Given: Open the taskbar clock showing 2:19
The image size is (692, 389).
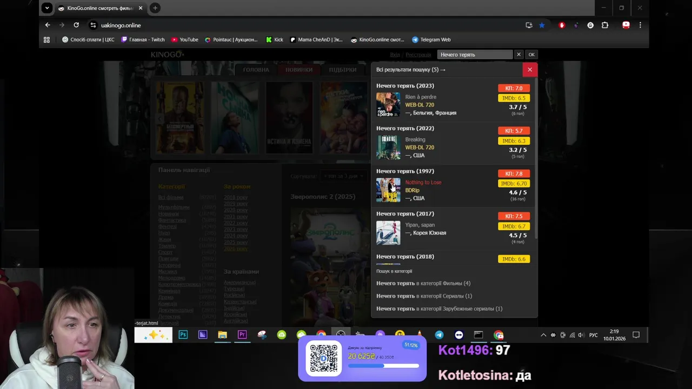Looking at the screenshot, I should 614,335.
